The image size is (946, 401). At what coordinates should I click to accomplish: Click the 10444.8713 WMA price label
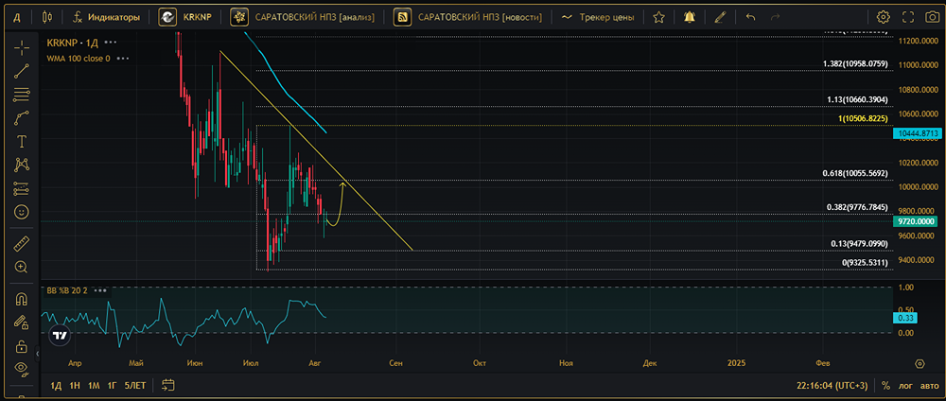click(917, 134)
